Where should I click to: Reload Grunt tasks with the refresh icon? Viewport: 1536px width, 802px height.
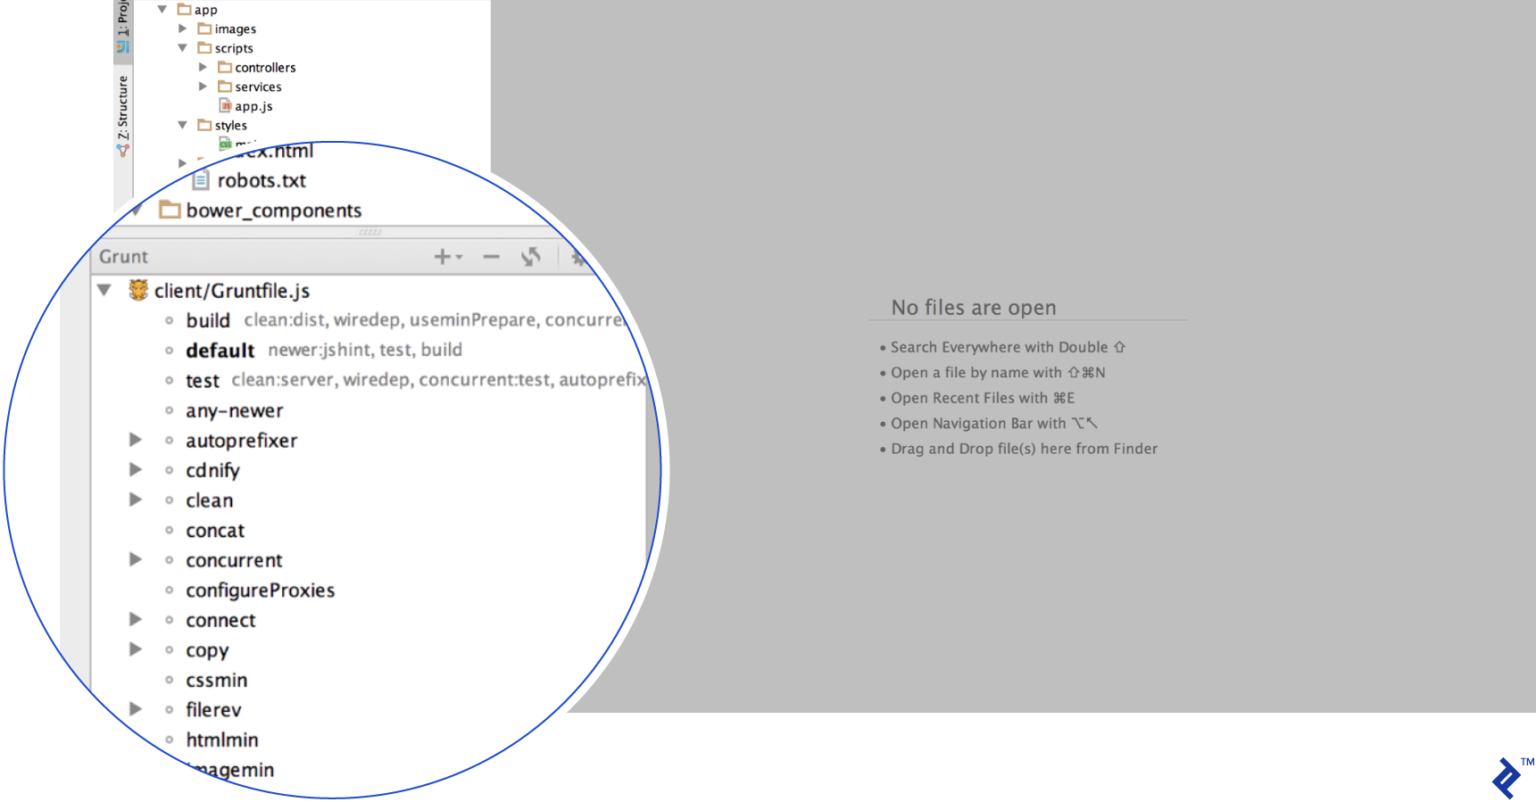pos(531,257)
